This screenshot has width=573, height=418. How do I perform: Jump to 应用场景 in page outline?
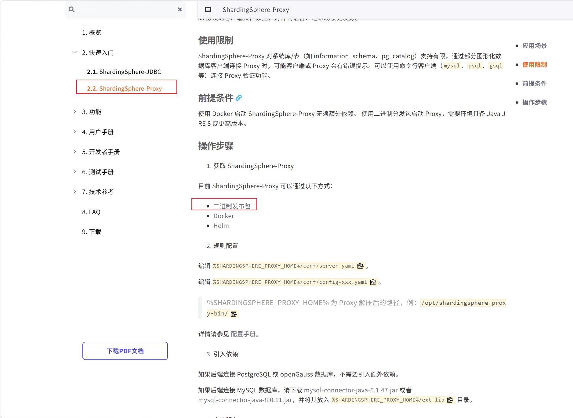point(535,46)
